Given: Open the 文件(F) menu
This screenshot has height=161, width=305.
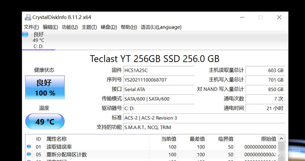Looking at the screenshot, I should coord(31,27).
